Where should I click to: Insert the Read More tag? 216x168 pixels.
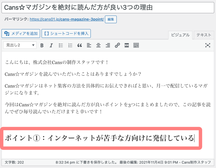[126, 45]
